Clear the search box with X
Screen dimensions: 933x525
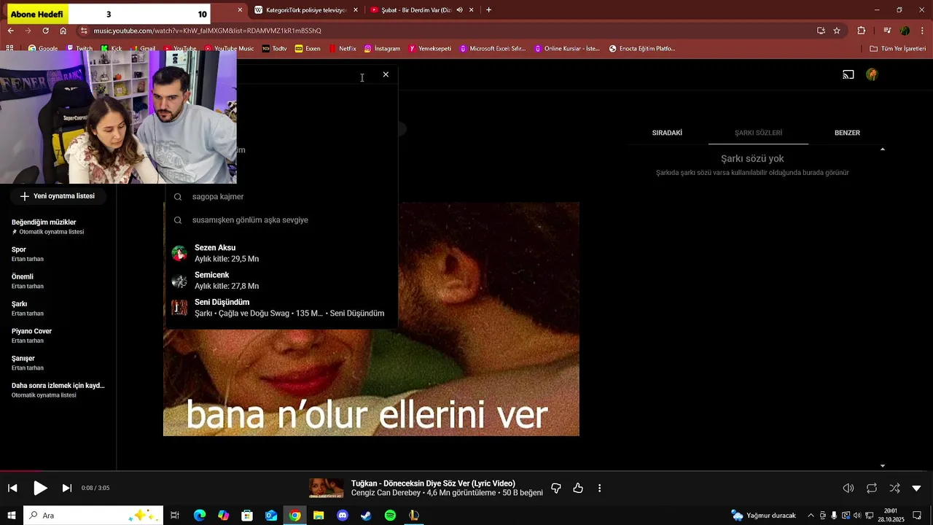[x=386, y=74]
